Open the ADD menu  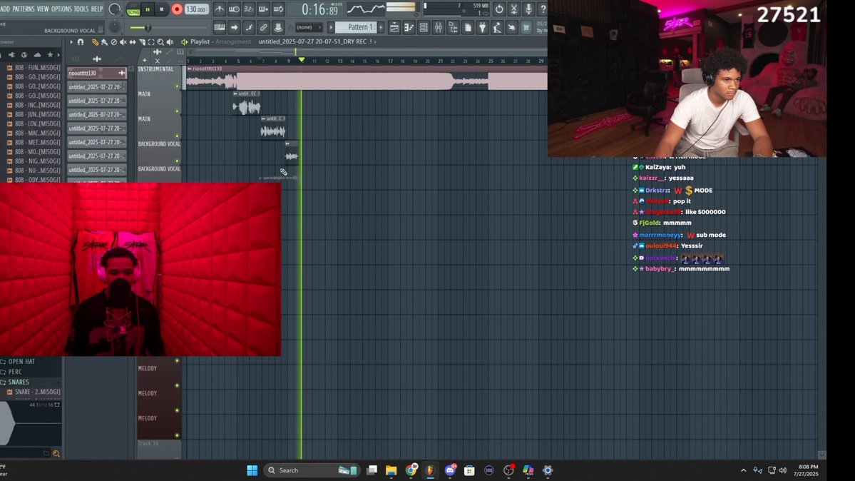(x=6, y=9)
